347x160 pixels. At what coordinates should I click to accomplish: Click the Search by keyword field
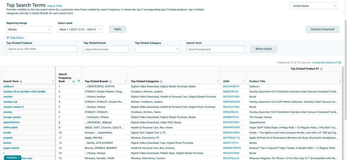click(x=215, y=49)
